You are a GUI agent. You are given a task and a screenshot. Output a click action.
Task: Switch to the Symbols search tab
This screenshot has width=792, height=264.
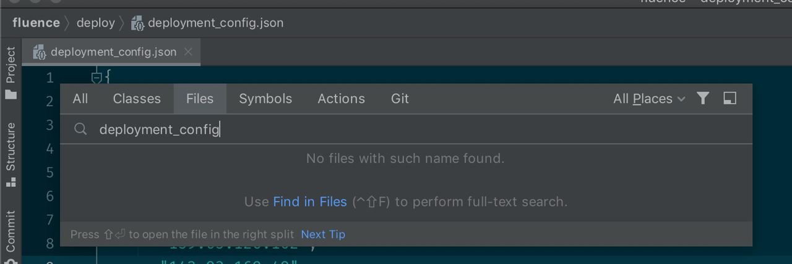coord(265,99)
